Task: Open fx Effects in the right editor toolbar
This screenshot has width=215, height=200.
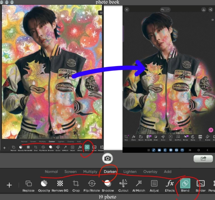Action: pyautogui.click(x=133, y=137)
